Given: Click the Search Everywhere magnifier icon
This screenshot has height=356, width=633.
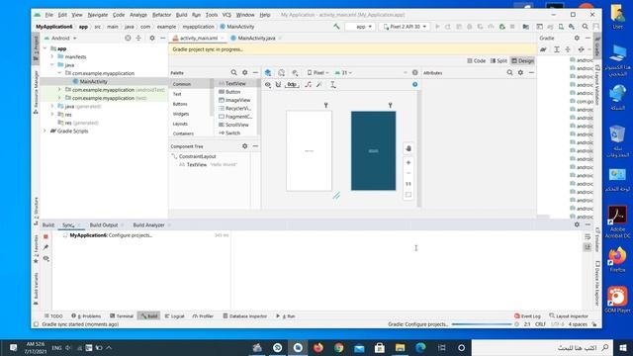Looking at the screenshot, I should pyautogui.click(x=585, y=27).
